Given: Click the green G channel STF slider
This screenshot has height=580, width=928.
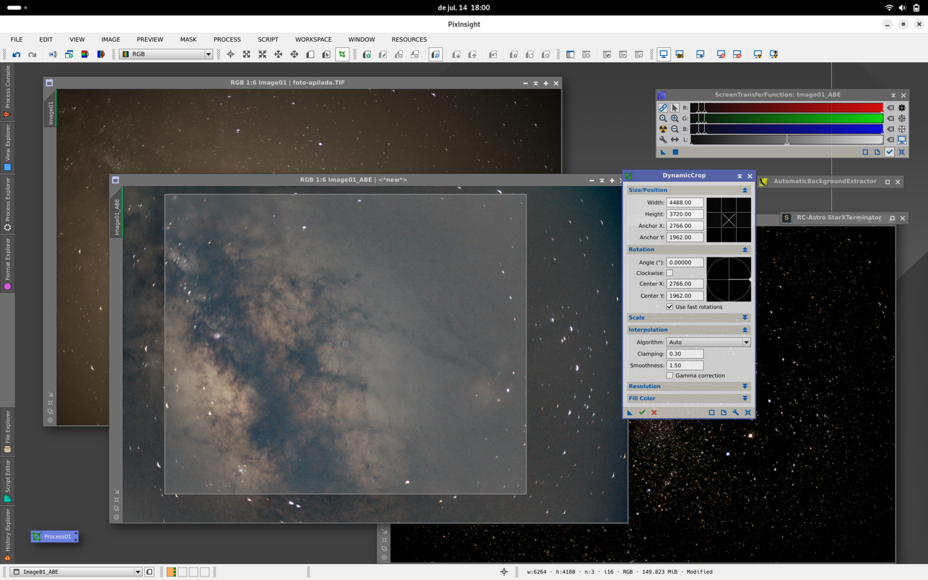Looking at the screenshot, I should point(787,118).
